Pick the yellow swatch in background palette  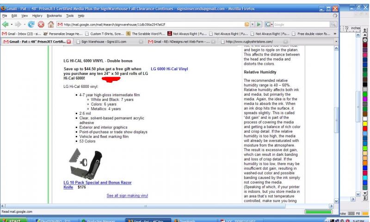(365, 123)
